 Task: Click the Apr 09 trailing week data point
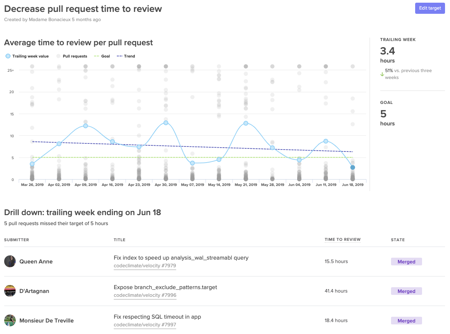coord(85,126)
